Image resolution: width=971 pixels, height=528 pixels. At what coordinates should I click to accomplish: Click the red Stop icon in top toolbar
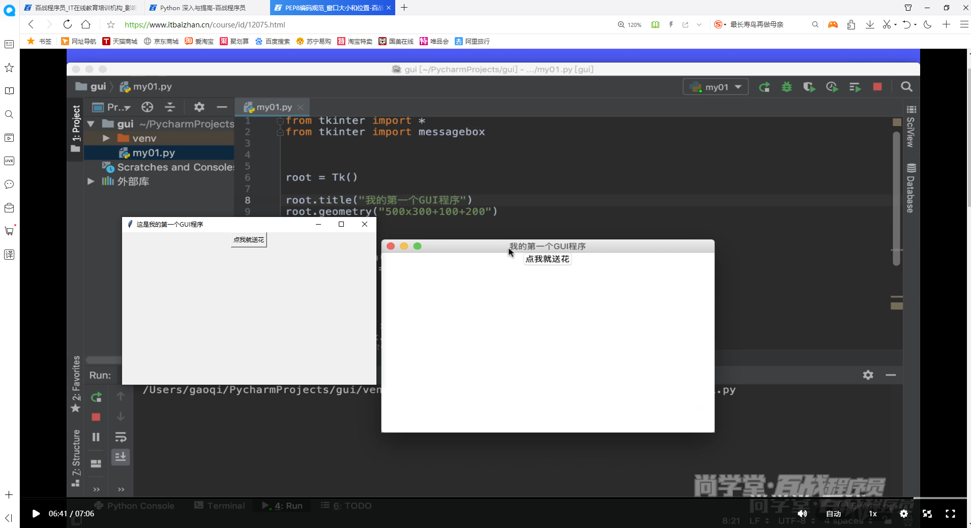click(x=877, y=87)
